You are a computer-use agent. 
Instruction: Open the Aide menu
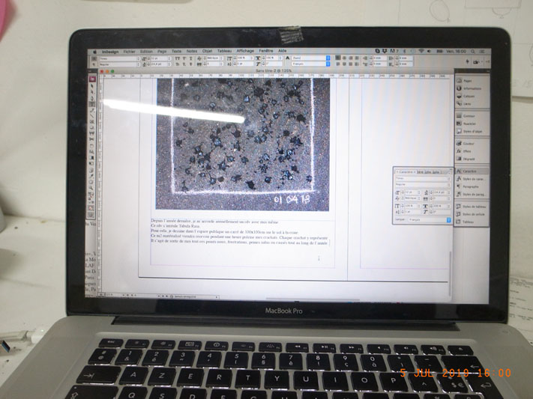(282, 51)
